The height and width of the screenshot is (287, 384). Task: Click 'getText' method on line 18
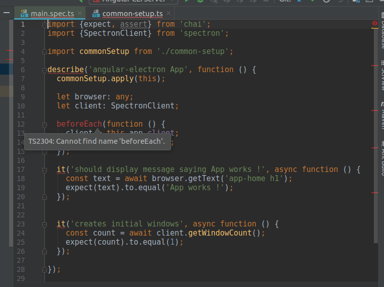[204, 179]
